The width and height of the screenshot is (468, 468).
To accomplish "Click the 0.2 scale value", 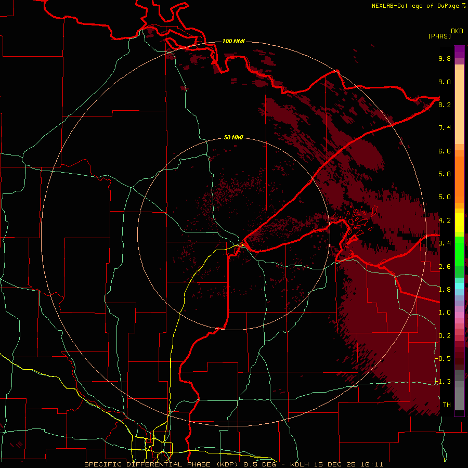I will (445, 336).
